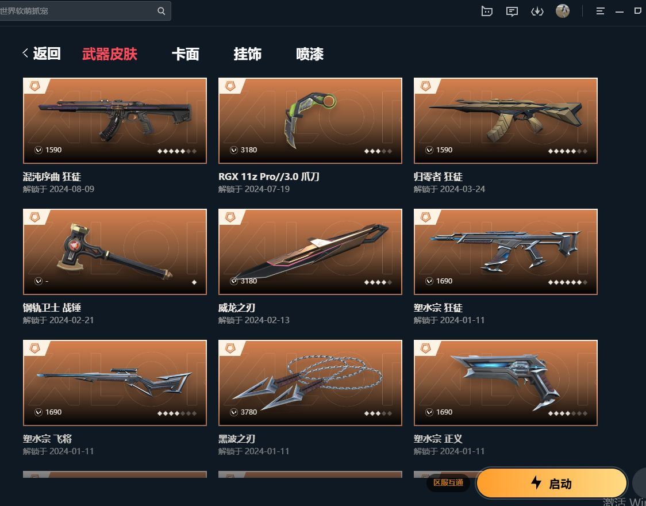Open the download manager icon
This screenshot has width=646, height=506.
[x=537, y=11]
